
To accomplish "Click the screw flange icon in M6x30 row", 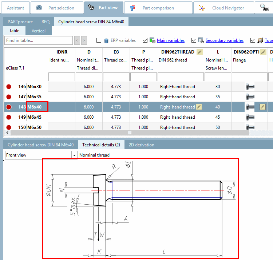I will [x=250, y=87].
